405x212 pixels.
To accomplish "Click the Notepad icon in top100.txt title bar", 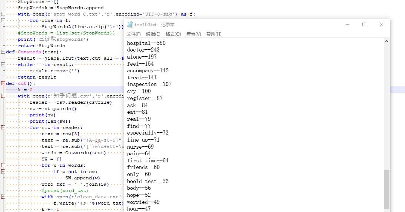I will (130, 24).
